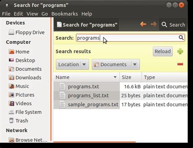Image resolution: width=193 pixels, height=148 pixels.
Task: Click the 25 bytes size cell
Action: [131, 95]
